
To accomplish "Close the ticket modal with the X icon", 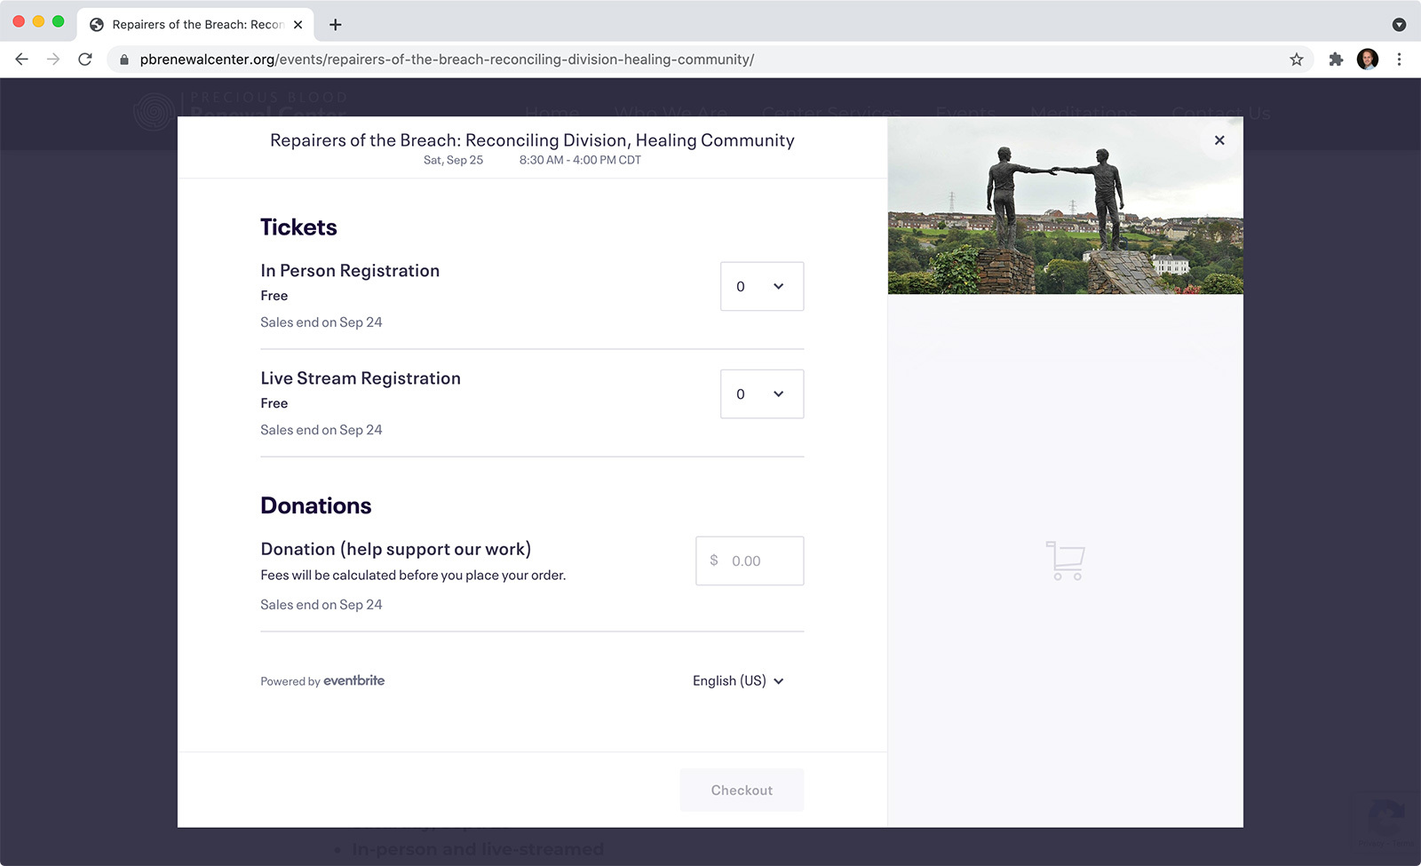I will (x=1219, y=140).
